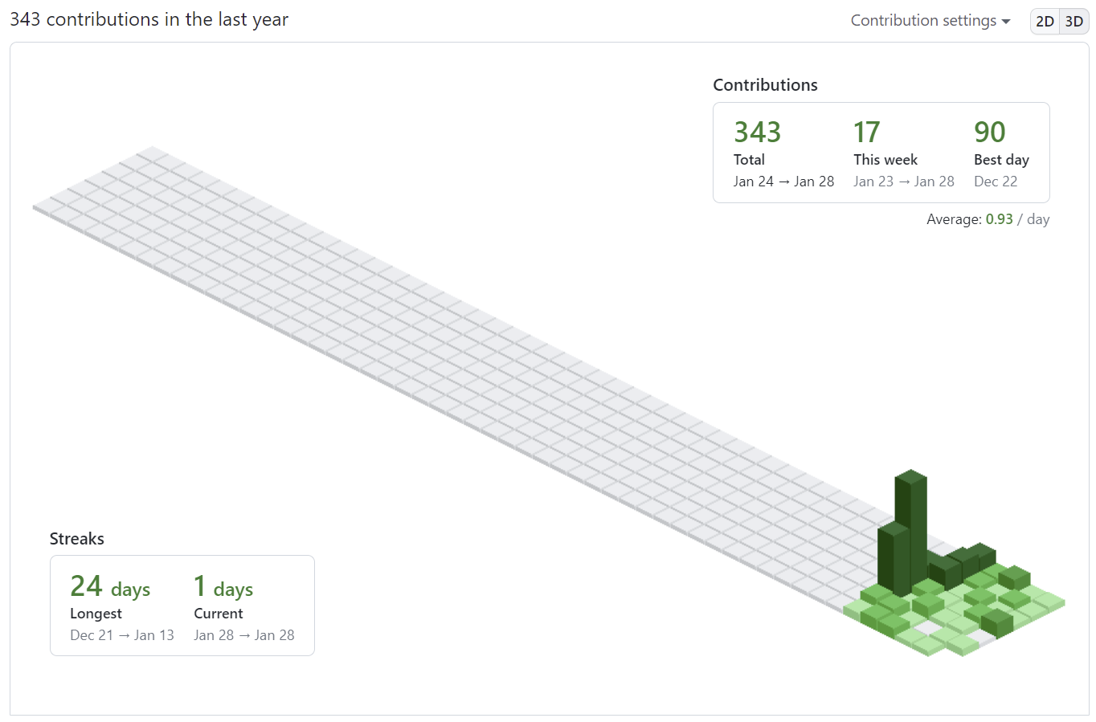Click the 'Dec 21 → Jan 13' streak range
The image size is (1096, 722).
(x=122, y=635)
